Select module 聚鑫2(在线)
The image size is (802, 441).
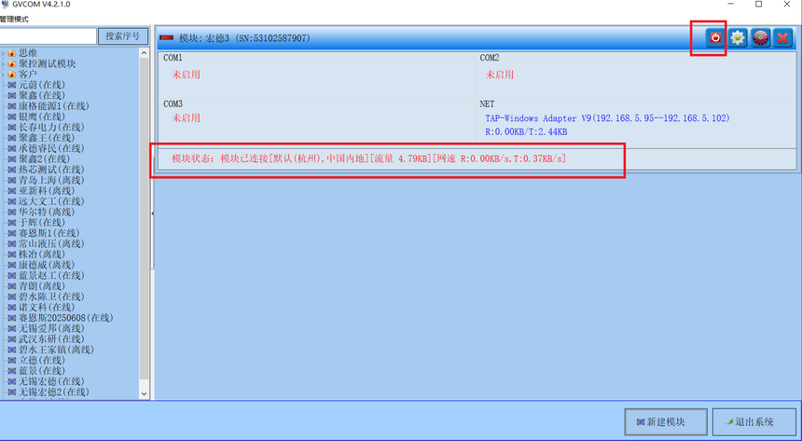44,159
